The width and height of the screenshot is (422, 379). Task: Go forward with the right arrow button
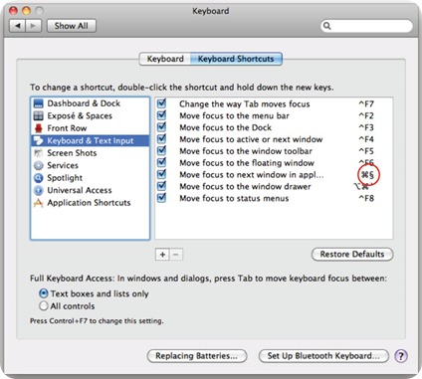point(33,26)
